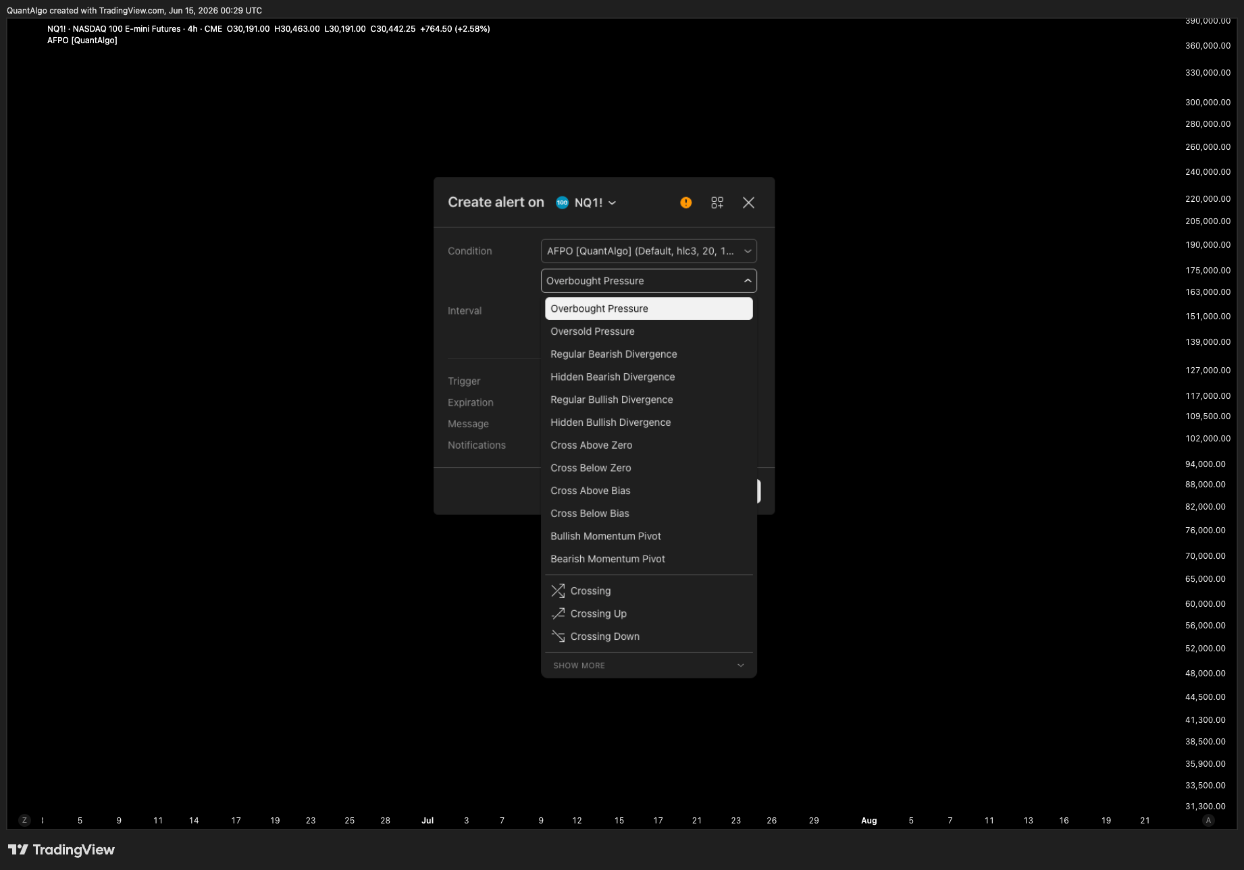Click the +764.50 (+2.58%) change value
This screenshot has height=870, width=1244.
455,29
